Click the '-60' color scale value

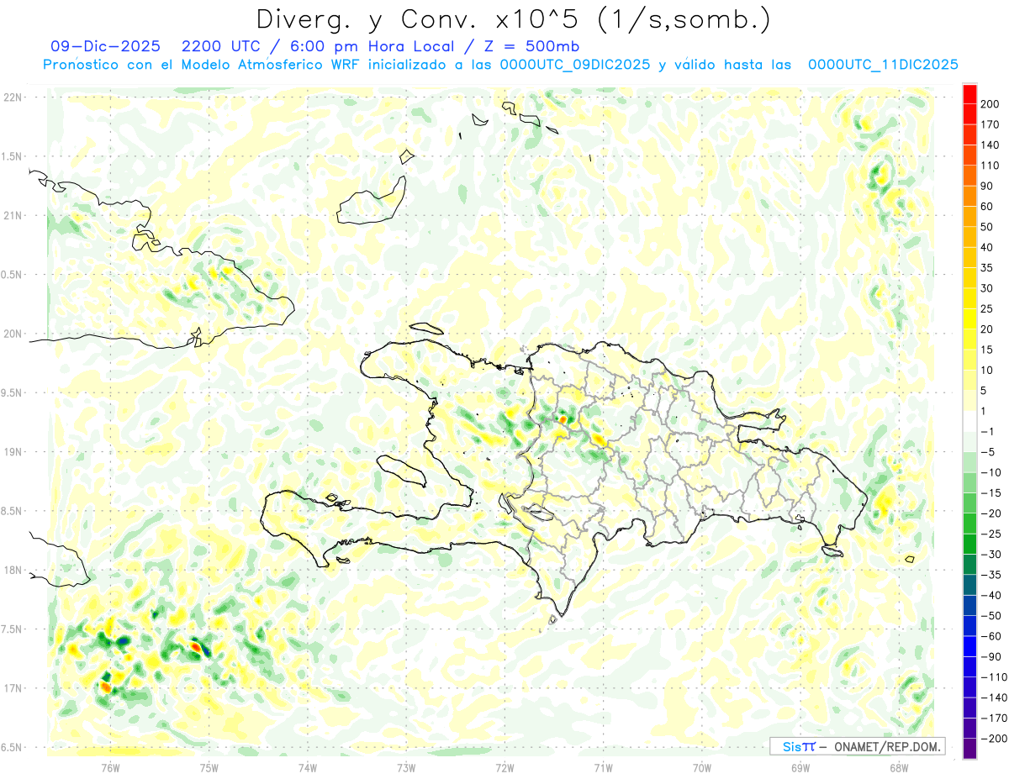click(991, 636)
